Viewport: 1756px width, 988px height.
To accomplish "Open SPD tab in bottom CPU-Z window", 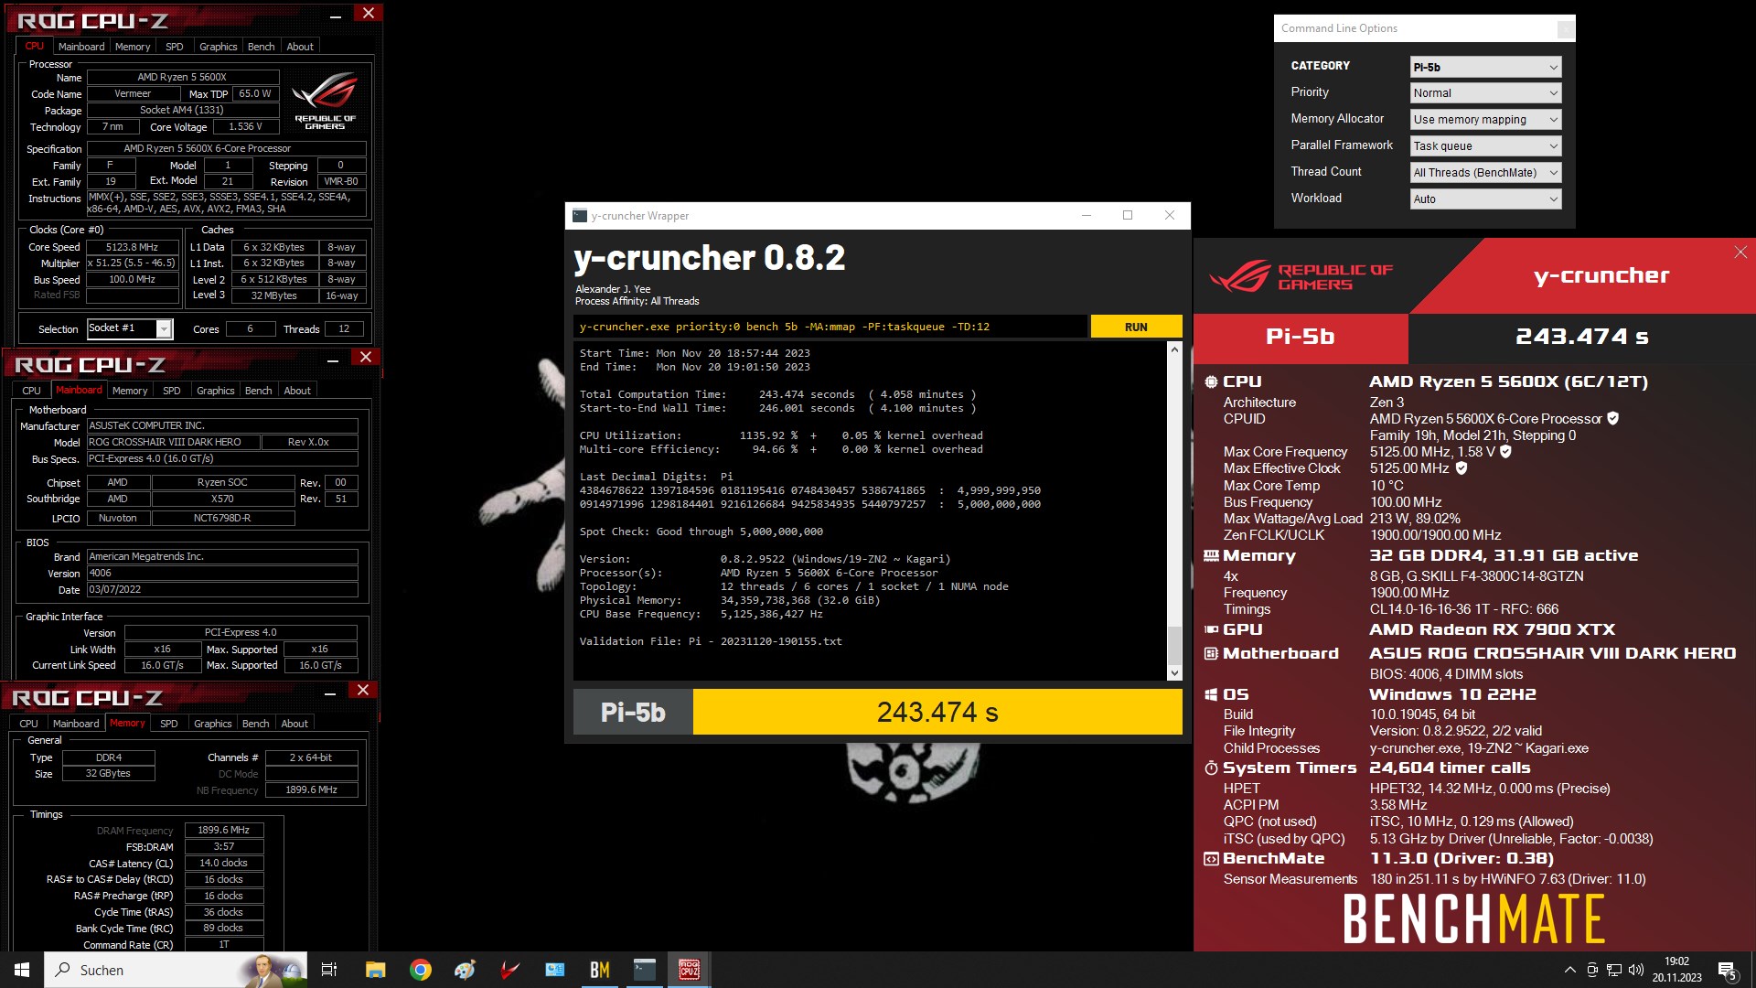I will 169,724.
